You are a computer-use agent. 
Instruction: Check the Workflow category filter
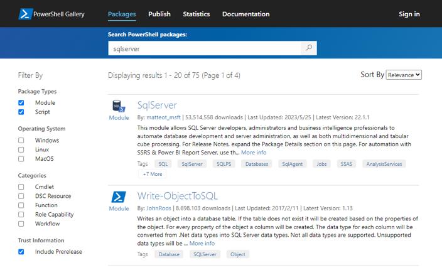click(21, 224)
